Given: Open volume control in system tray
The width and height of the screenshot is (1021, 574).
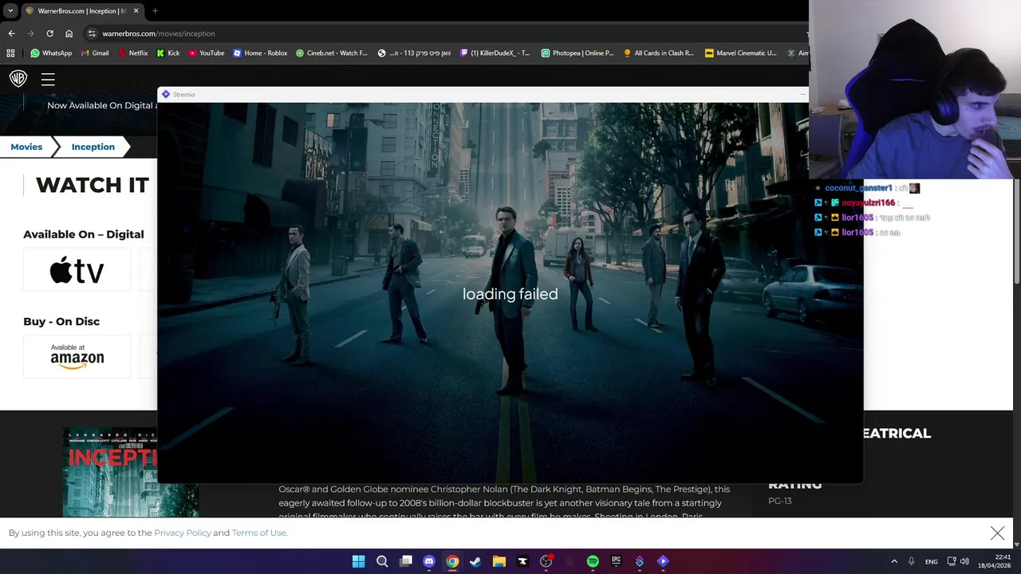Looking at the screenshot, I should pos(964,561).
